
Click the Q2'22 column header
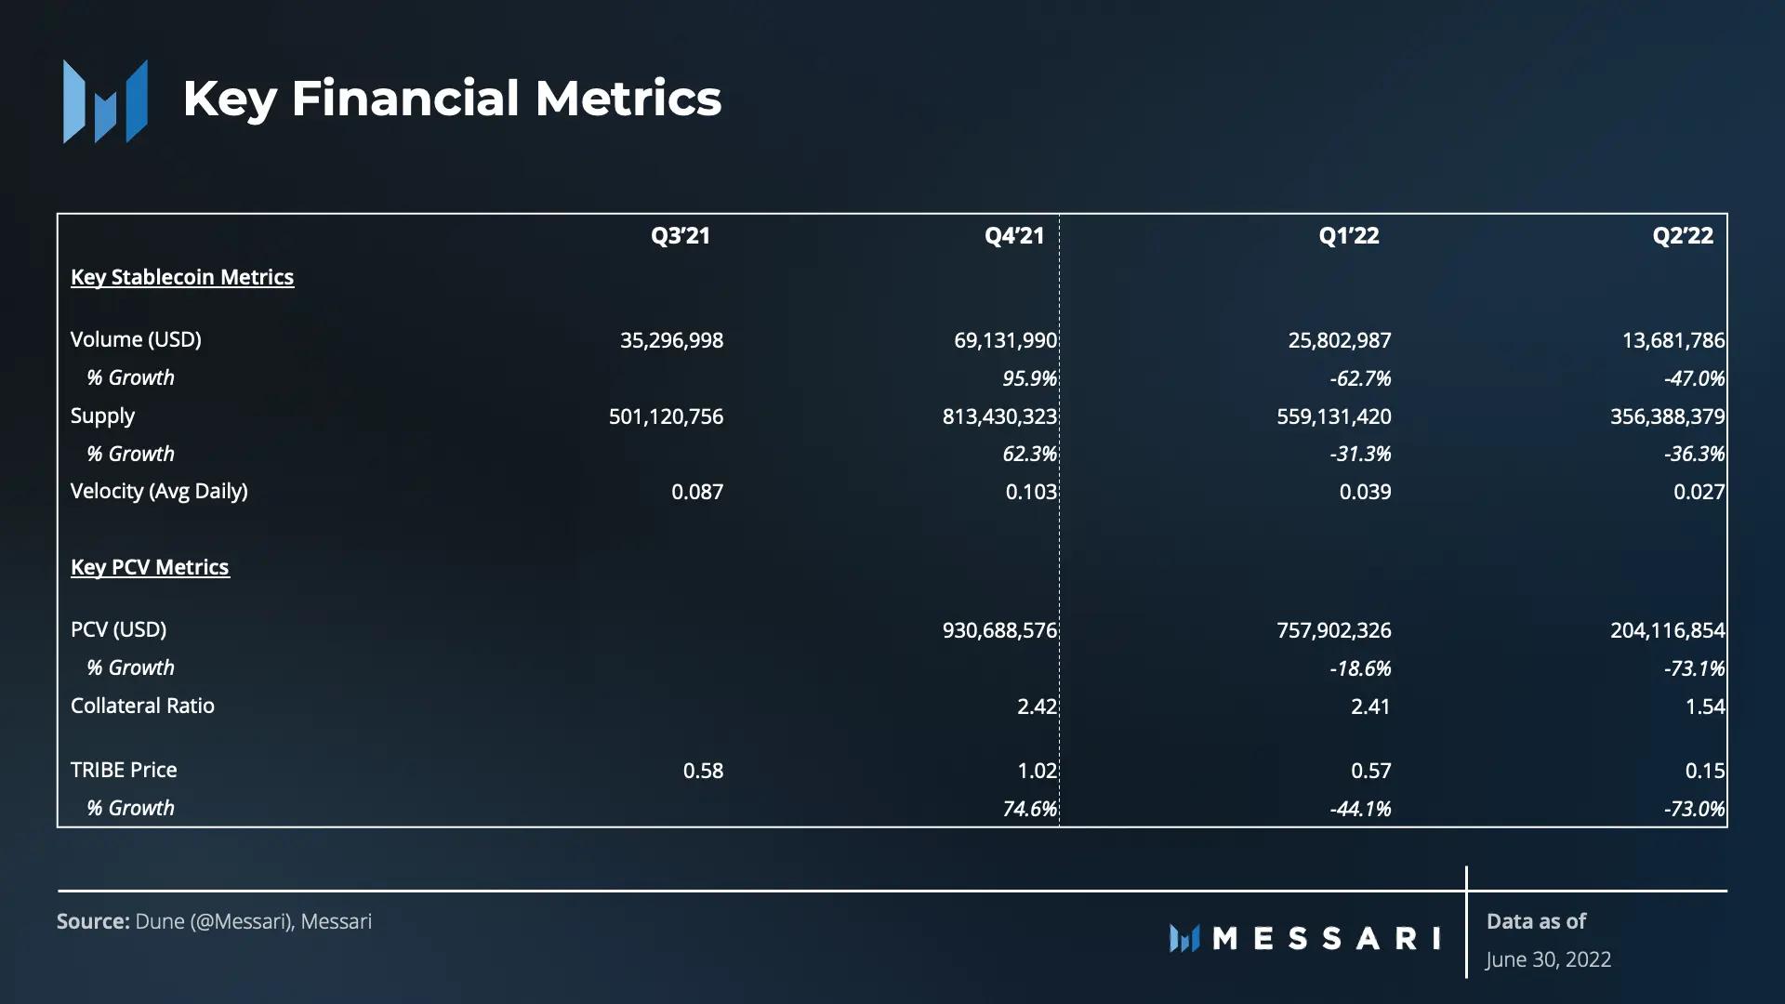(1682, 236)
